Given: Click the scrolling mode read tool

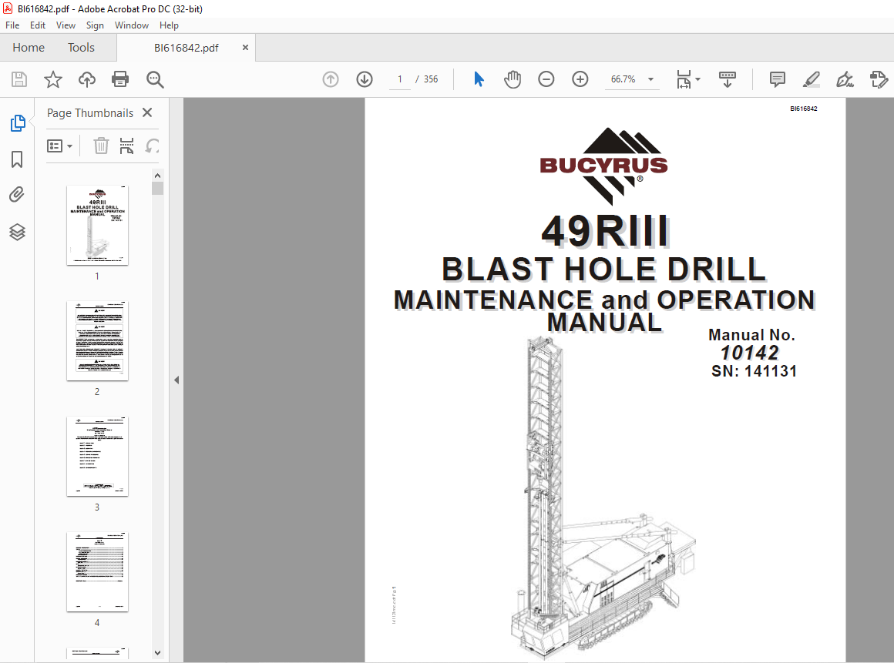Looking at the screenshot, I should [x=728, y=79].
